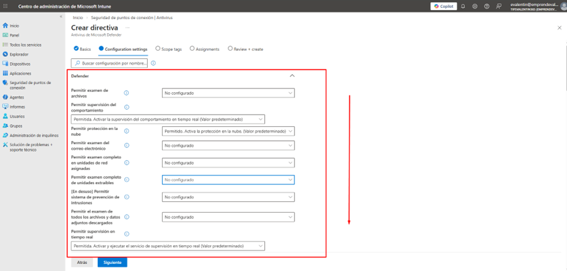Click info icon beside Permitir examen de archivos
The height and width of the screenshot is (271, 567).
pyautogui.click(x=126, y=93)
